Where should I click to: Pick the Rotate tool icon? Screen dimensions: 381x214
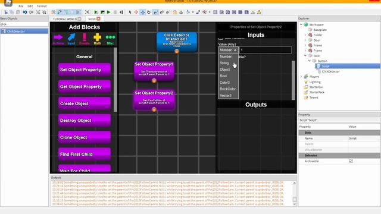click(149, 12)
